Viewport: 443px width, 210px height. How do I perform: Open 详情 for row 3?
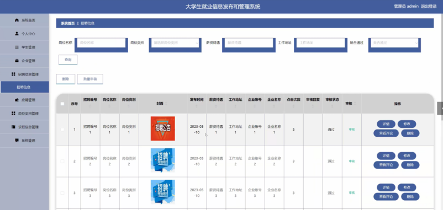[386, 187]
